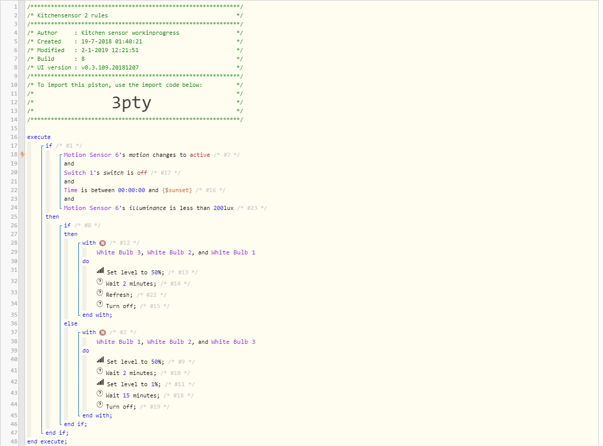The image size is (603, 446).
Task: Click the 'else' keyword on line 36
Action: [71, 323]
